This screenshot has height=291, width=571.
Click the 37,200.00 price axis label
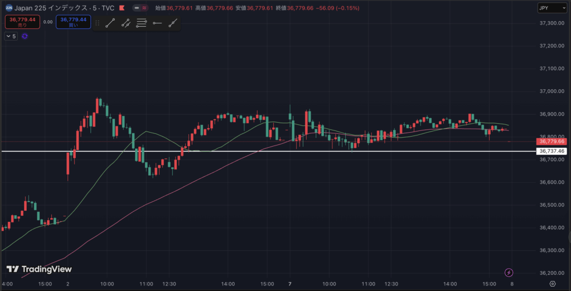551,46
